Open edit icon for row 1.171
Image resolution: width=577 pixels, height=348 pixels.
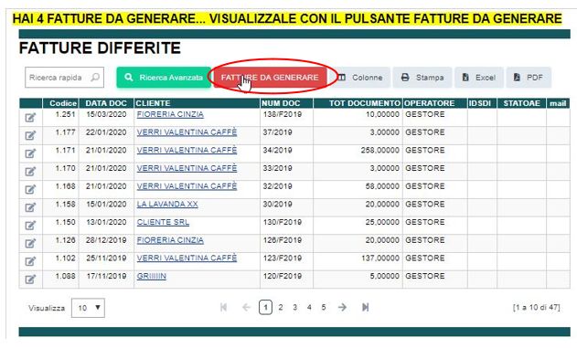point(30,153)
